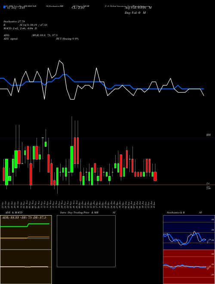Viewport: 215px width, 284px height.
Task: Click the 'Avg Vol: 0.016 M' label
Action: 138,8
